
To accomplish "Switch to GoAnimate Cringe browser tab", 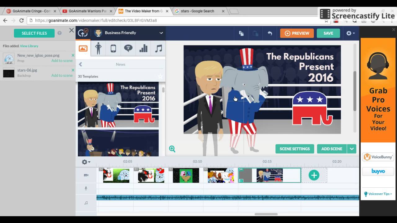I will 32,11.
